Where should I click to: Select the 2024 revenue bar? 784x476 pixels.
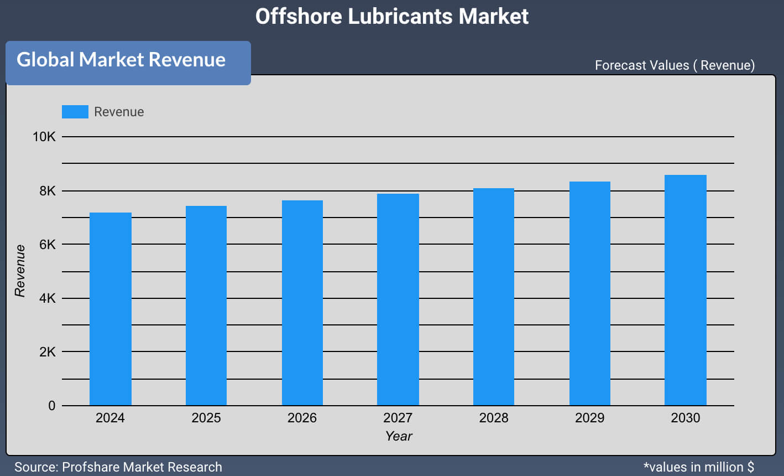[111, 309]
